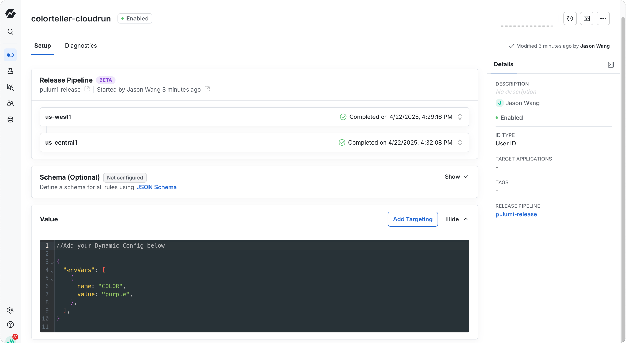Open the JSON Schema link

click(x=156, y=187)
